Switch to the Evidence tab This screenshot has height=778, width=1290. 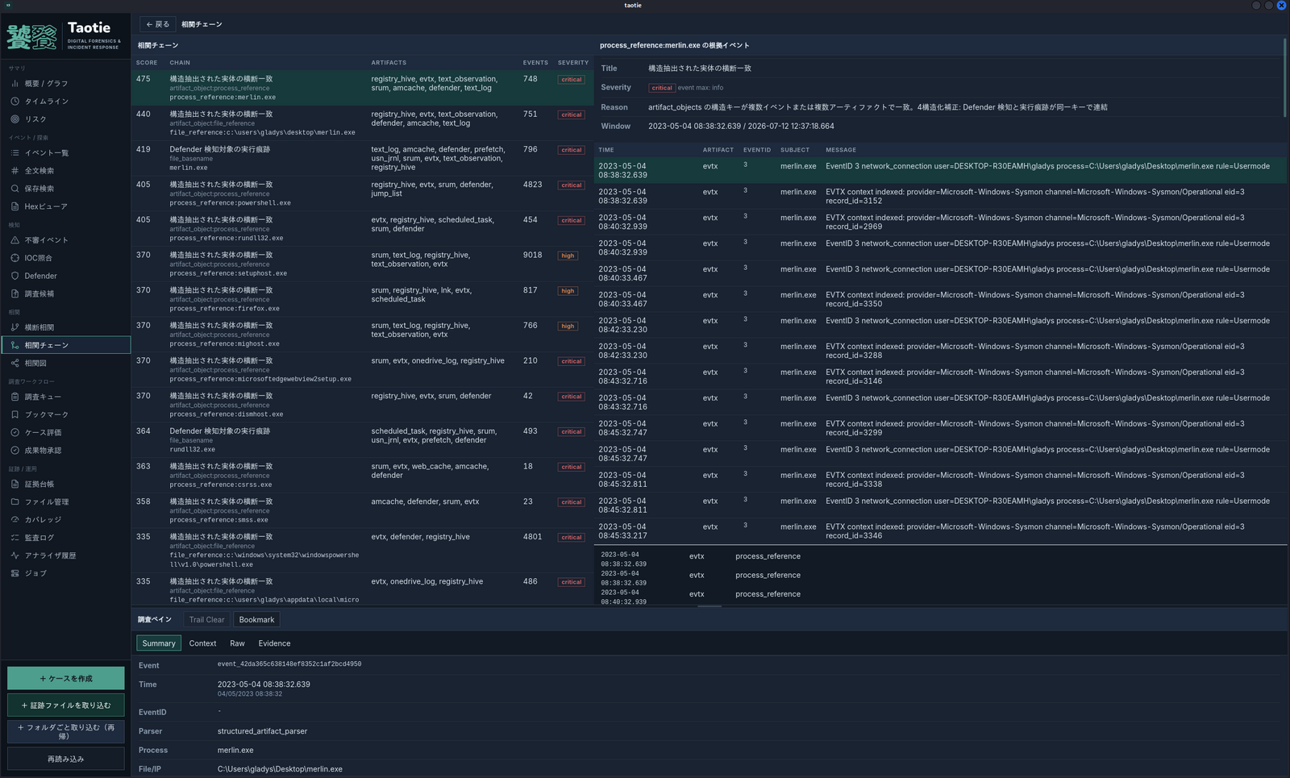[x=274, y=643]
